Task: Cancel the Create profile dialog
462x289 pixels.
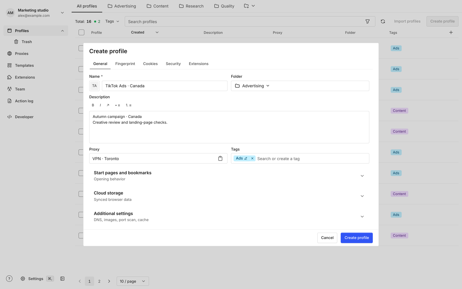Action: [x=327, y=238]
